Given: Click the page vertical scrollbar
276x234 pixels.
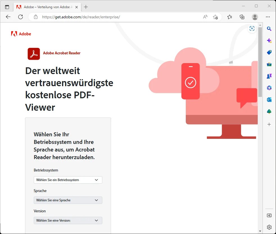Looking at the screenshot, I should [x=260, y=62].
